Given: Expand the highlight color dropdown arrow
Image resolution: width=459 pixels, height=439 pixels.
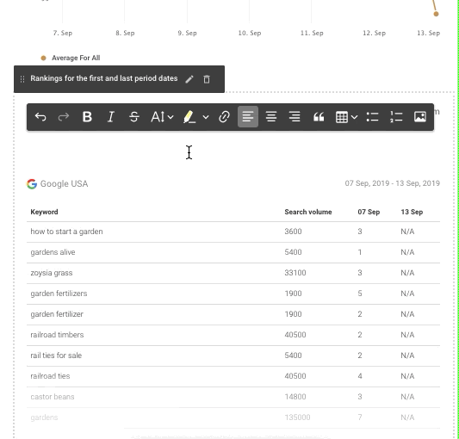Looking at the screenshot, I should [x=206, y=117].
